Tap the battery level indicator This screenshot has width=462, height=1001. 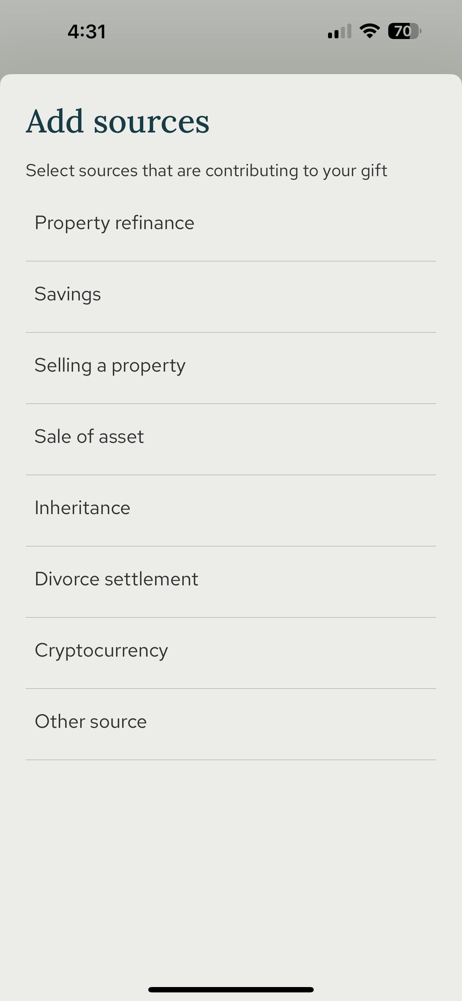tap(404, 31)
